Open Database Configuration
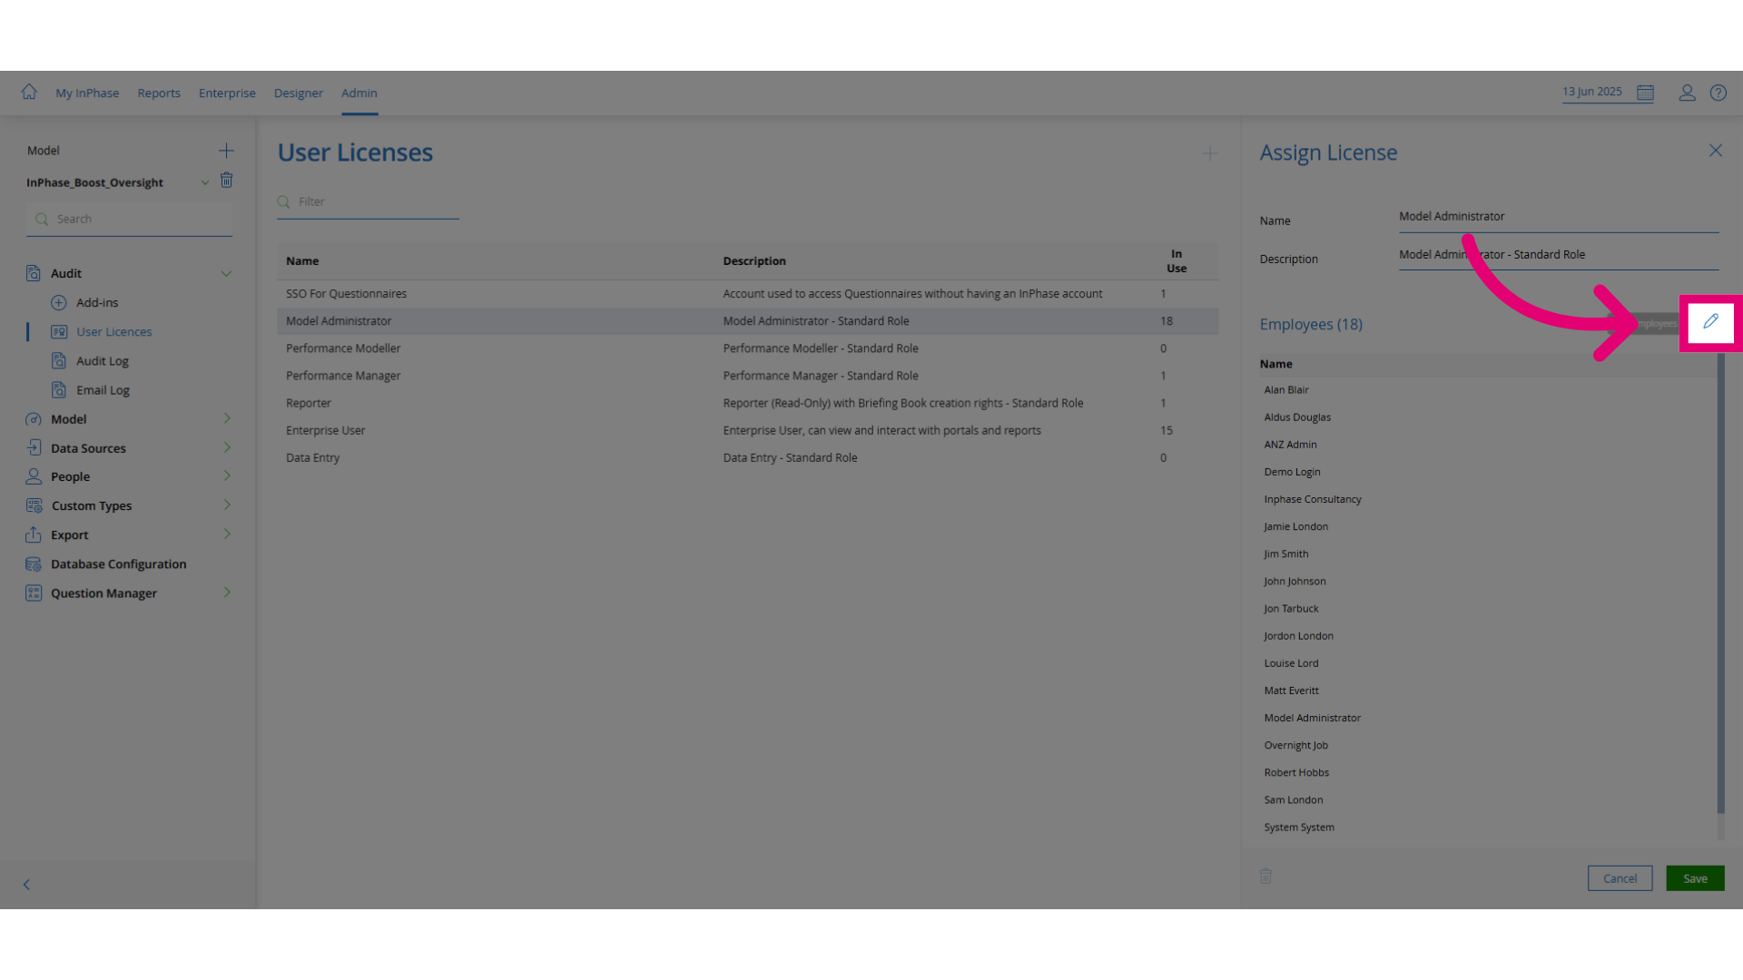This screenshot has width=1743, height=980. pos(119,563)
